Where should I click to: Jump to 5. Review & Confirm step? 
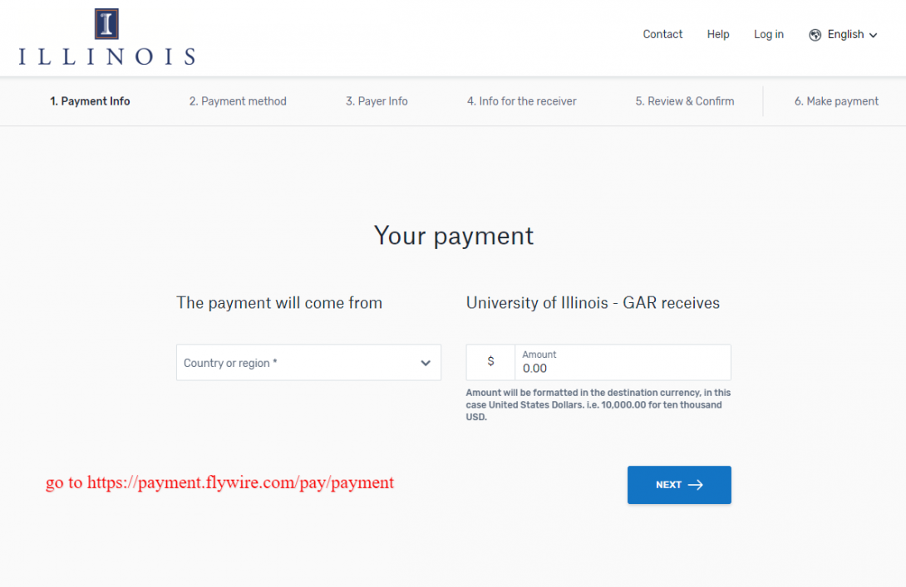pos(685,101)
